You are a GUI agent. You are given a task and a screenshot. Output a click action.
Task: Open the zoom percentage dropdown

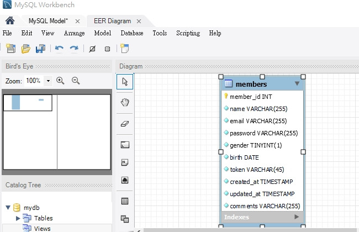[48, 81]
